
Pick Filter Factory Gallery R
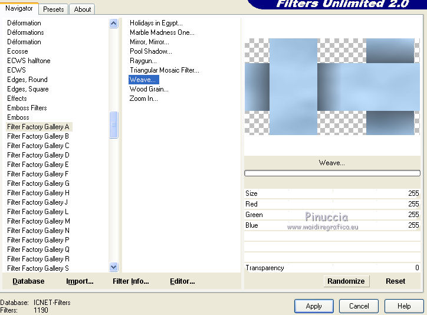pyautogui.click(x=38, y=259)
